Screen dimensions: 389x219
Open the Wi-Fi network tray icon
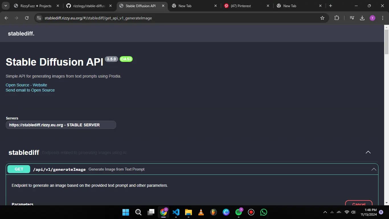tap(347, 212)
